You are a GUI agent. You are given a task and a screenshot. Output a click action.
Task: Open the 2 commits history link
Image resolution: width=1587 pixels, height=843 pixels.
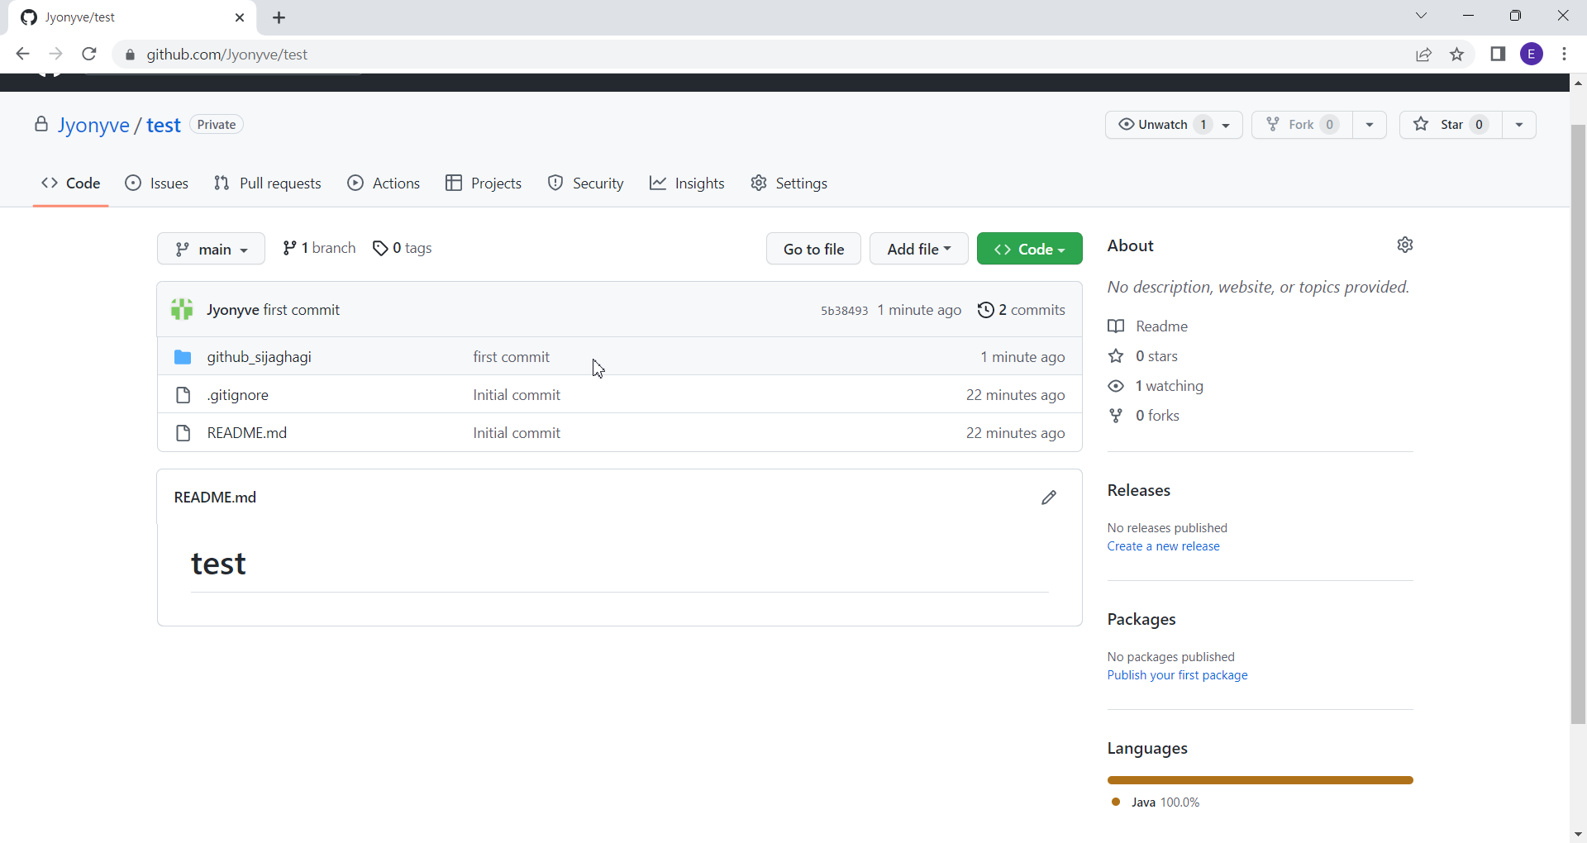coord(1022,310)
